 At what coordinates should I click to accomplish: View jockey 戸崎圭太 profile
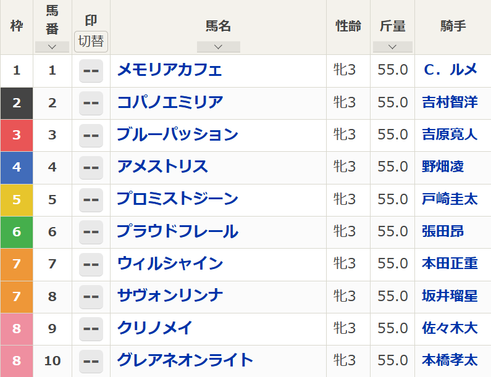click(x=450, y=199)
